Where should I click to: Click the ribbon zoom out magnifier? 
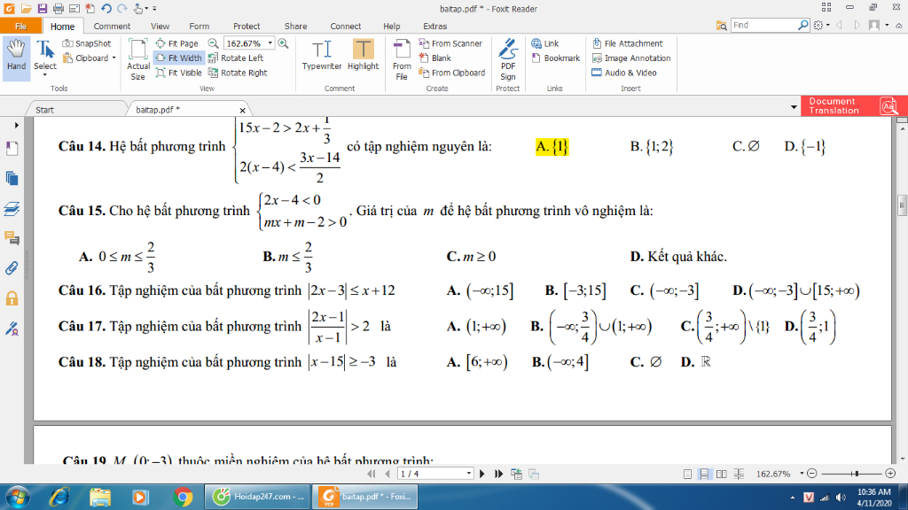point(213,43)
